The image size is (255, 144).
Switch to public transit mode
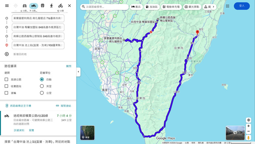coord(42,6)
